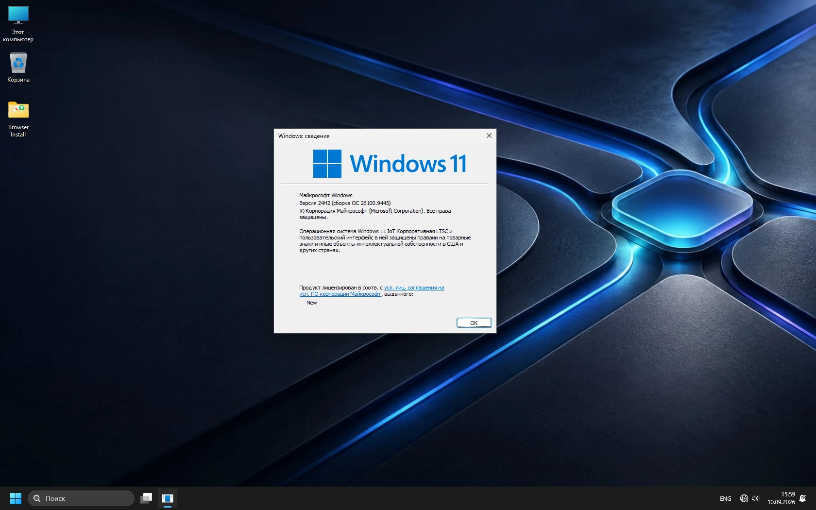816x510 pixels.
Task: Follow the исп. ПО корпорации Майкрософт link
Action: point(340,294)
